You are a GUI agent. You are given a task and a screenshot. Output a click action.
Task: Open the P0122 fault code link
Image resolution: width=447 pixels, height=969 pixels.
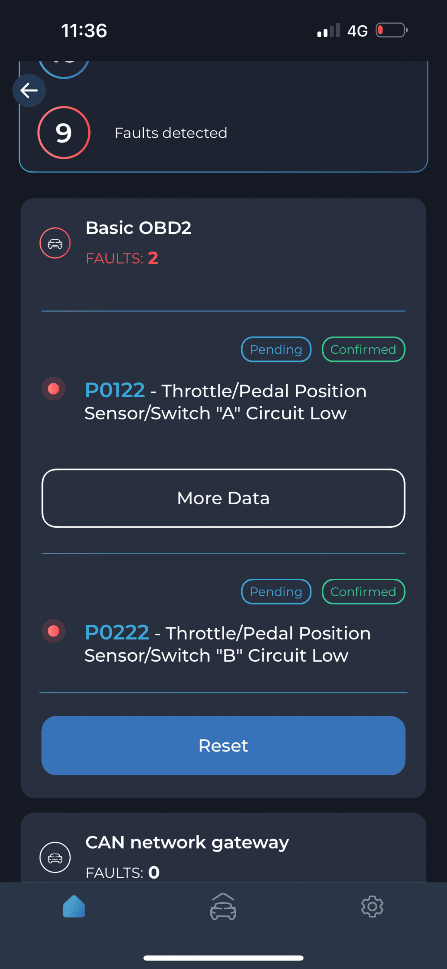115,390
